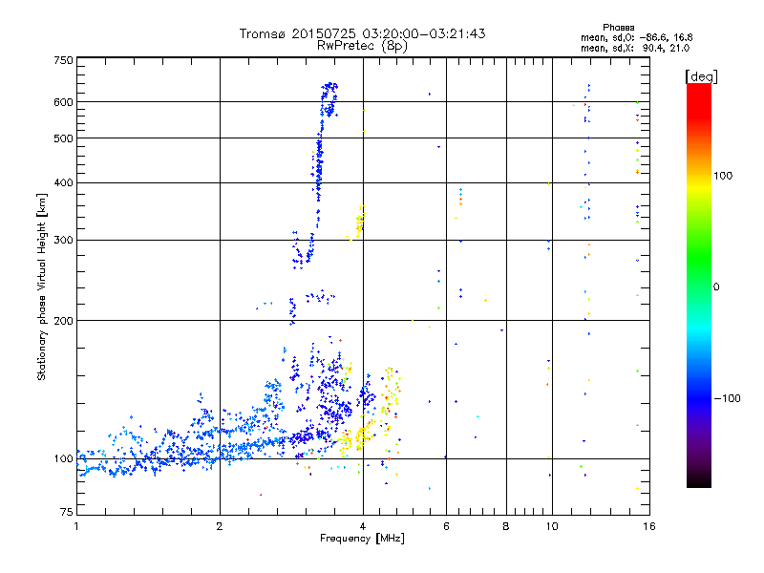Screen dimensions: 764x573
Task: Click the red data point near 75 km
Action: click(x=261, y=495)
